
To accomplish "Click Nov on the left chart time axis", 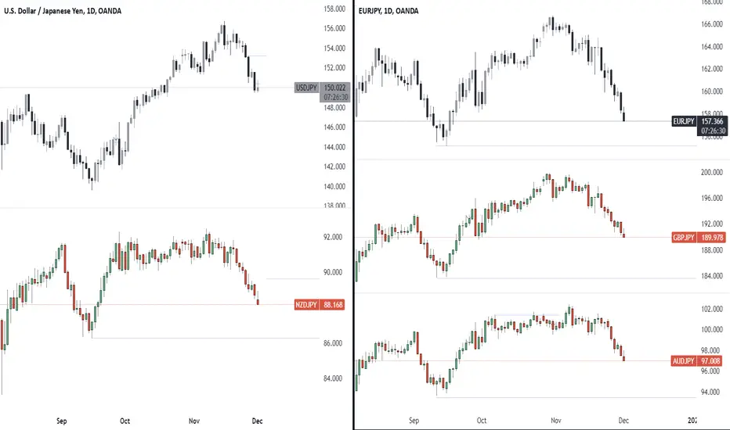I will [x=194, y=421].
